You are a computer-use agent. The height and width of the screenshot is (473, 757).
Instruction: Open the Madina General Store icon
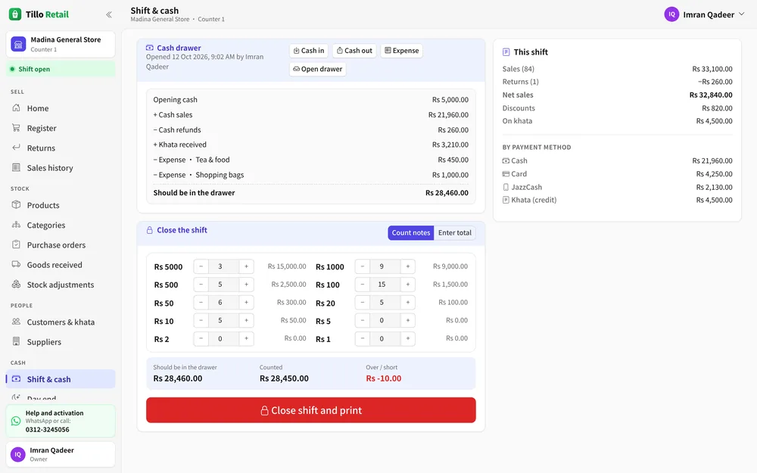click(x=18, y=44)
